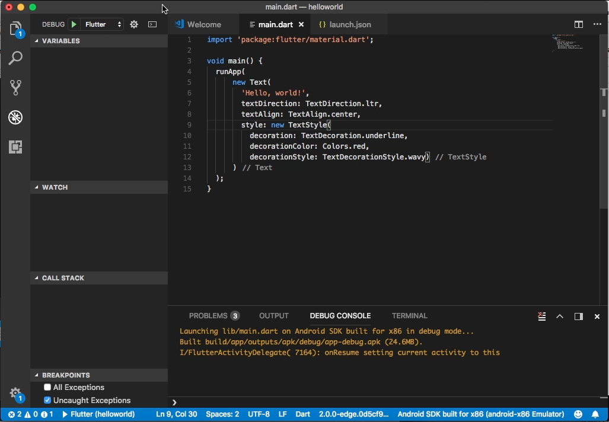Click line number 9 in the gutter
This screenshot has height=422, width=609.
tap(189, 124)
